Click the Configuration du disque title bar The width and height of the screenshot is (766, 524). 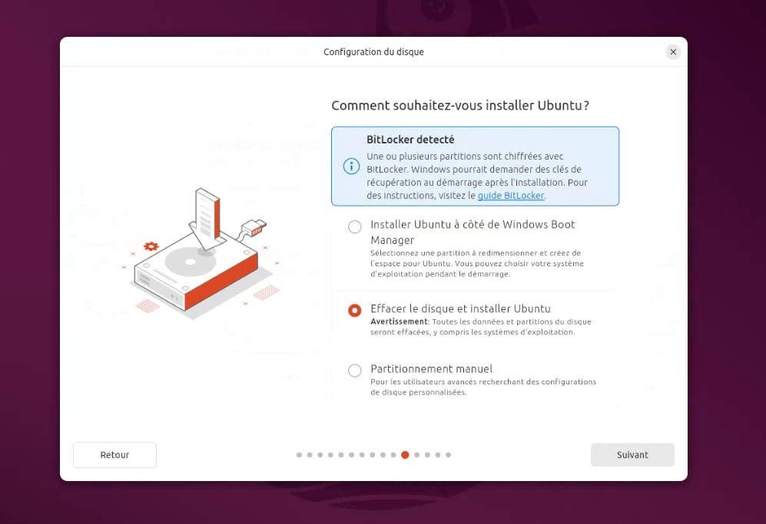[x=373, y=51]
